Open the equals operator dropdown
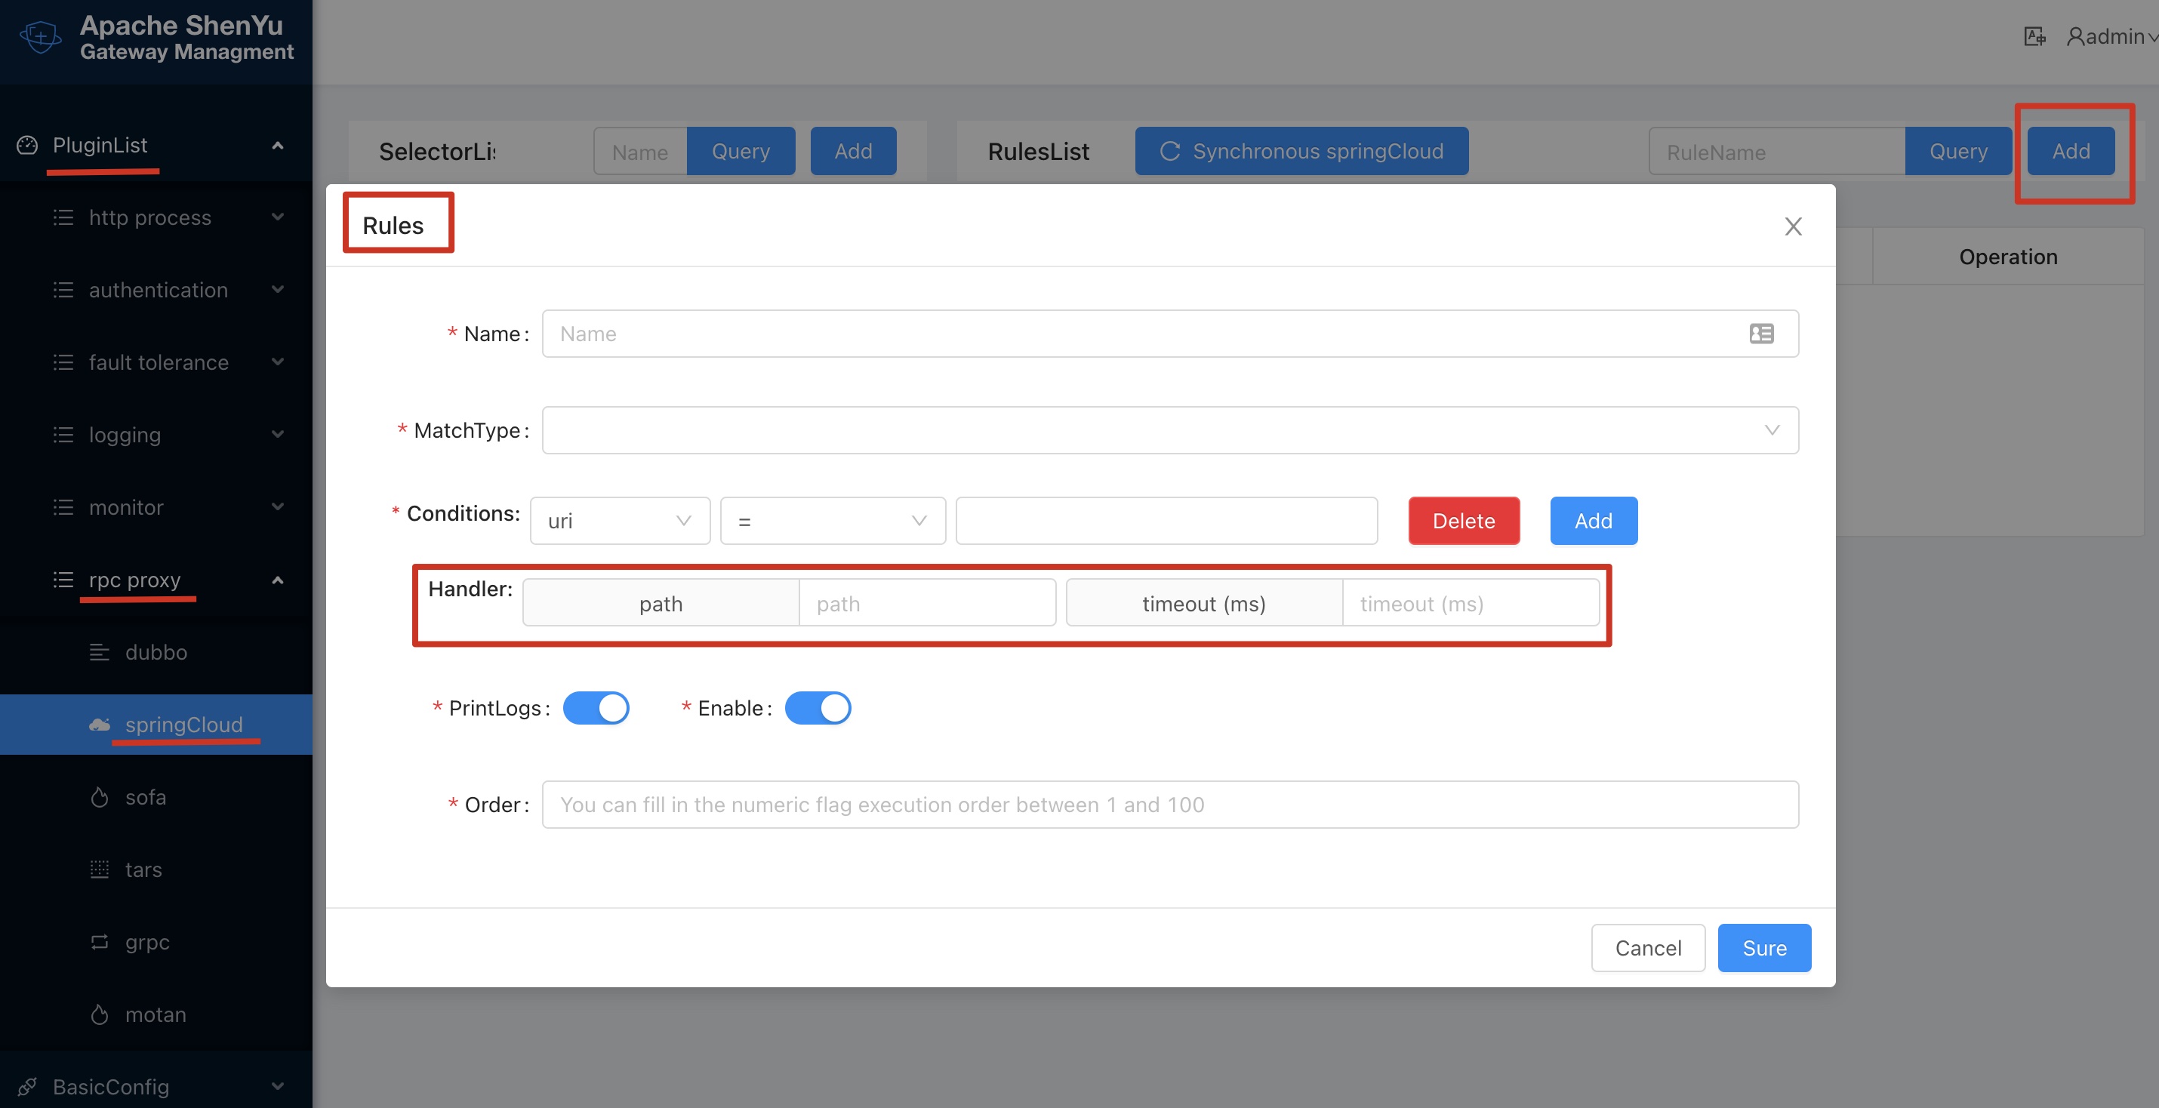The image size is (2159, 1108). 832,521
